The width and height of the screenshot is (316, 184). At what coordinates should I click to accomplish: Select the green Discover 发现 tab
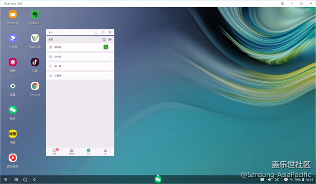(x=88, y=151)
